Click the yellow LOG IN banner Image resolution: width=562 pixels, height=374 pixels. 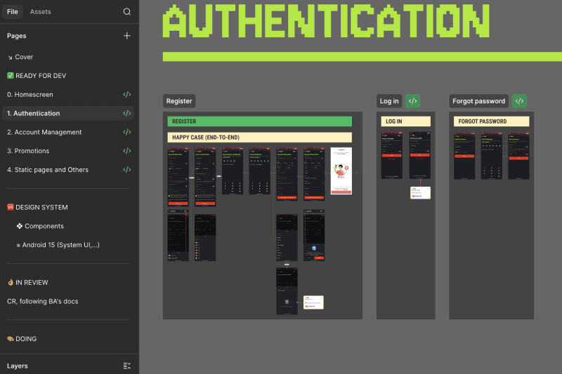[x=406, y=121]
